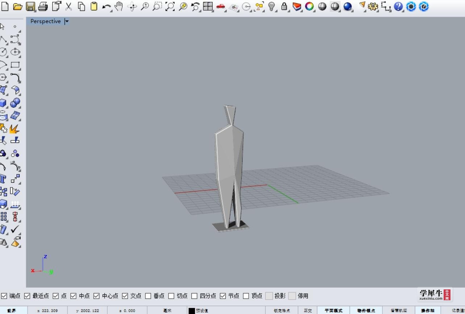The width and height of the screenshot is (465, 314).
Task: Open a file with the folder icon
Action: coord(18,7)
